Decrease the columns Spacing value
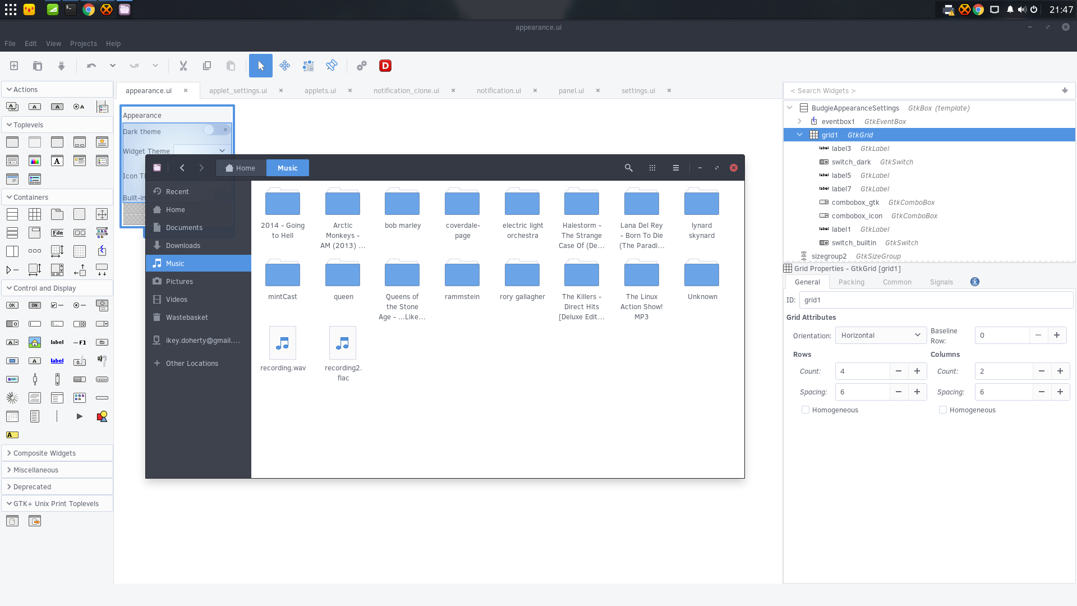 coord(1042,392)
